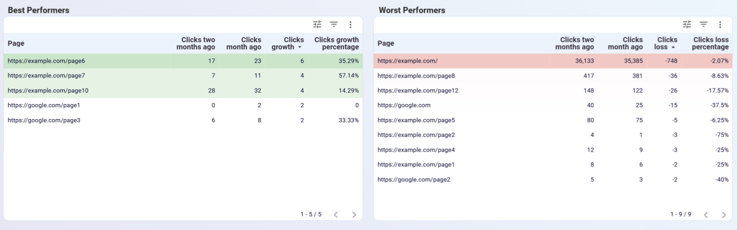Sort by Clicks growth percentage header

[x=336, y=43]
